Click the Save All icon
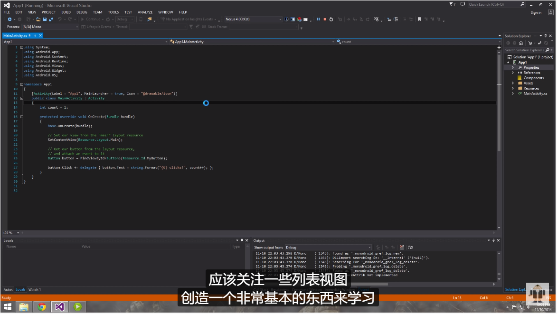 click(51, 19)
